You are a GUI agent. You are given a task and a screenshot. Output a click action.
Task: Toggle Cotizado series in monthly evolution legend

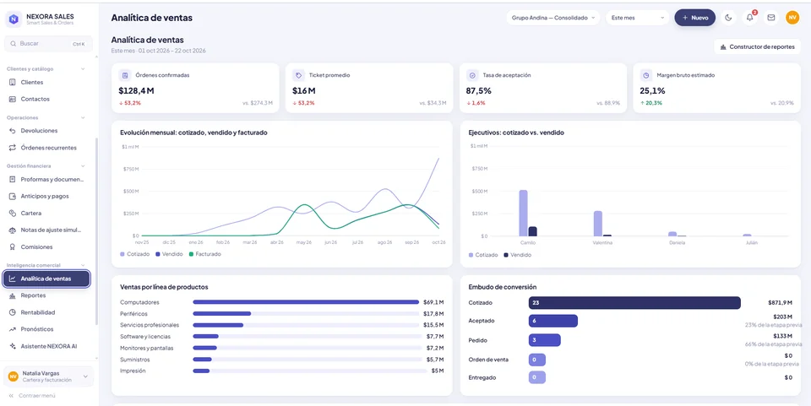pos(135,254)
